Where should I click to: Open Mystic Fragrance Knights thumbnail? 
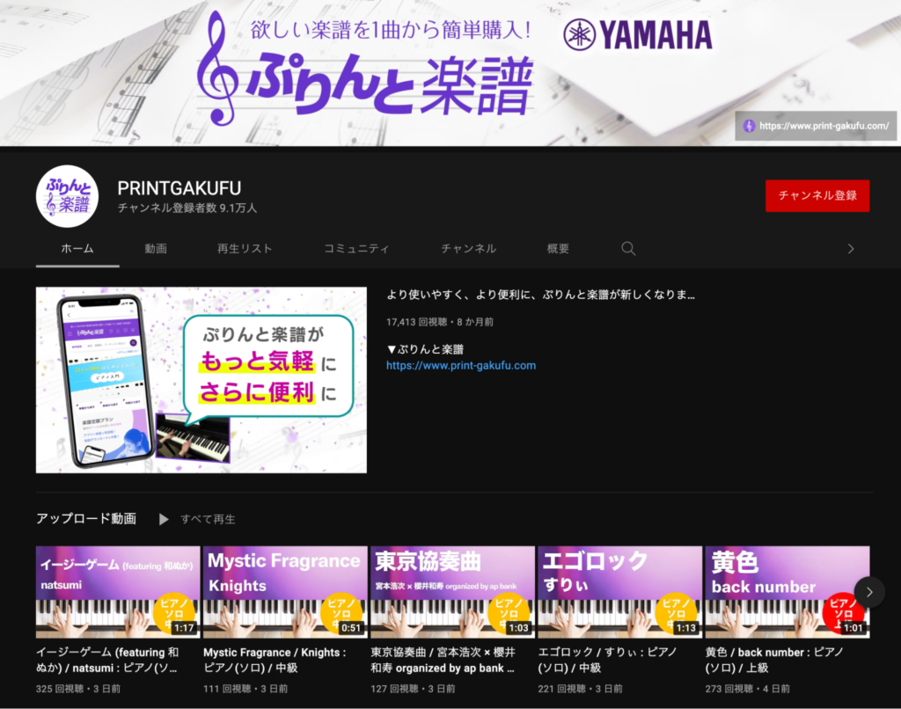click(x=285, y=592)
